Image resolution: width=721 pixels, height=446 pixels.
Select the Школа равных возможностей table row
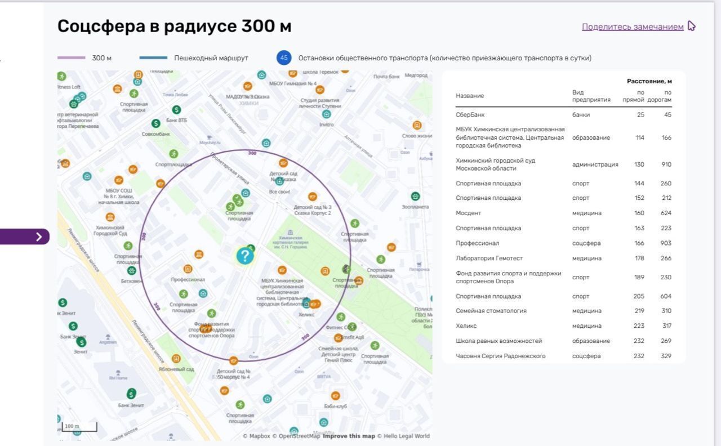tap(563, 341)
